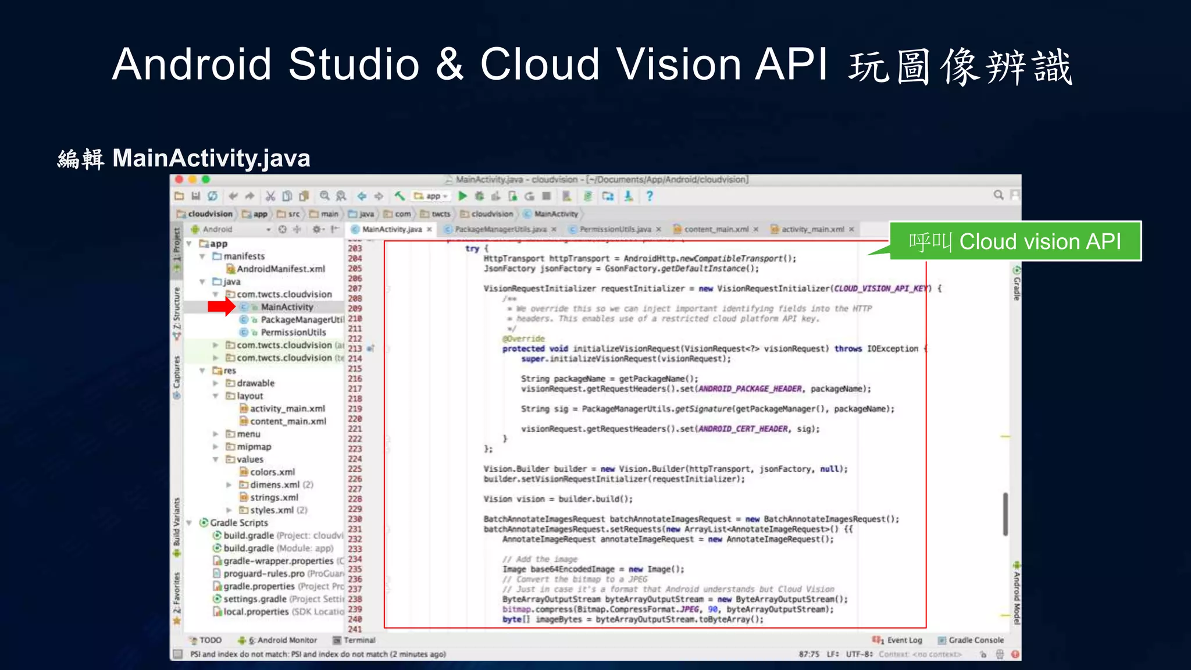Collapse the res folder
This screenshot has width=1191, height=670.
pyautogui.click(x=202, y=370)
